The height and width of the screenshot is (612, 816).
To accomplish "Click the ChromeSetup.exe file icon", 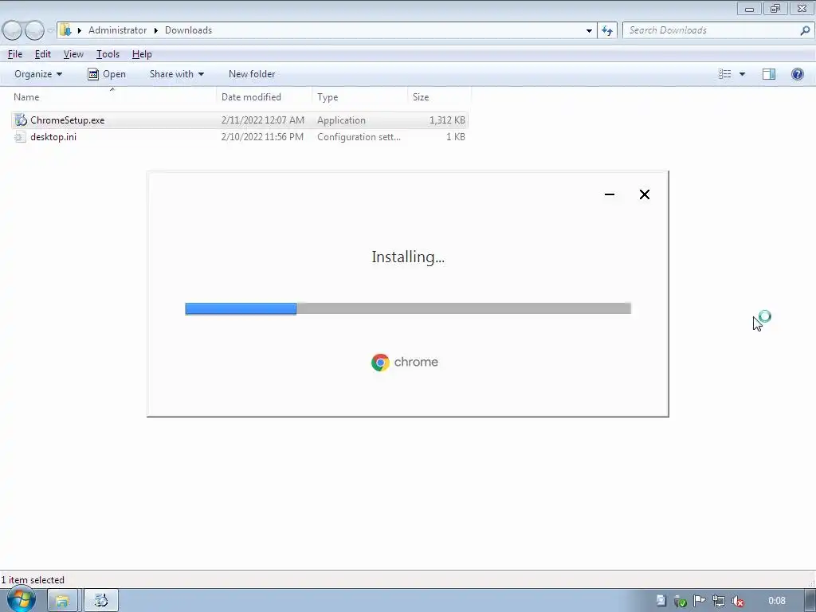I will pos(20,120).
